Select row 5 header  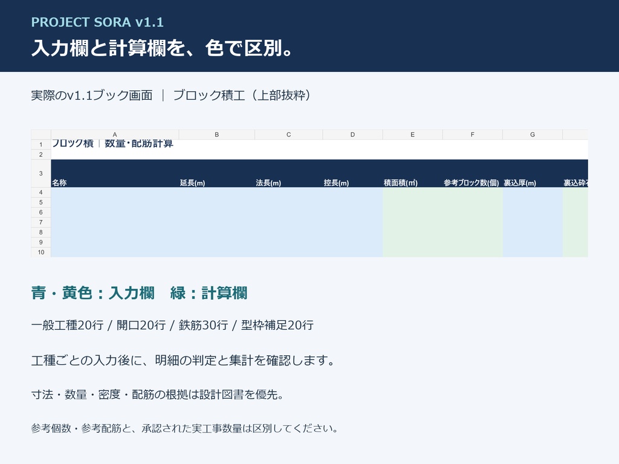tap(41, 202)
